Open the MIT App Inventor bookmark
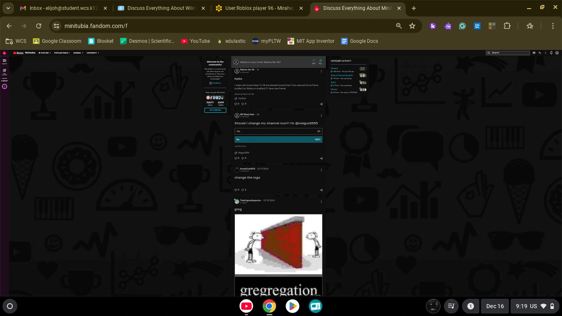The image size is (562, 316). [311, 41]
